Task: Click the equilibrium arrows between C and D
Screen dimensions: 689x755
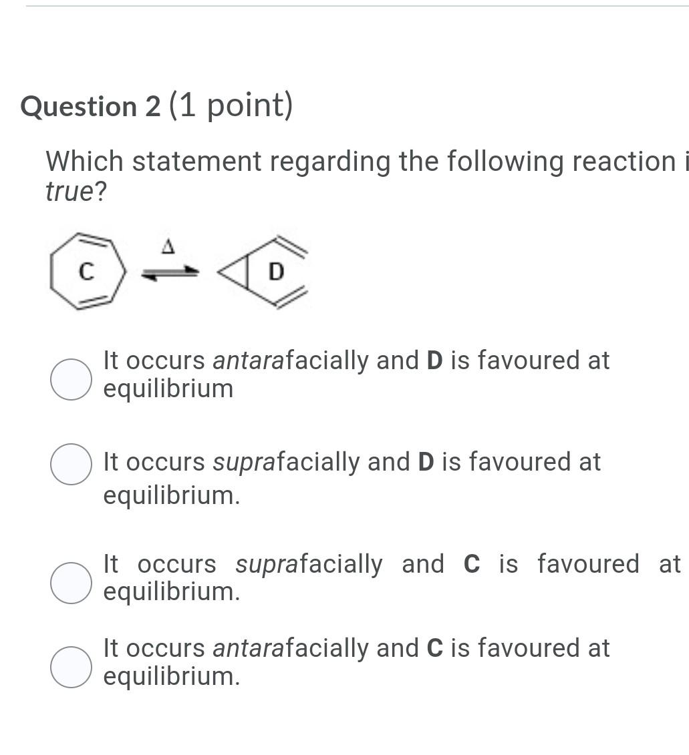Action: [x=170, y=273]
